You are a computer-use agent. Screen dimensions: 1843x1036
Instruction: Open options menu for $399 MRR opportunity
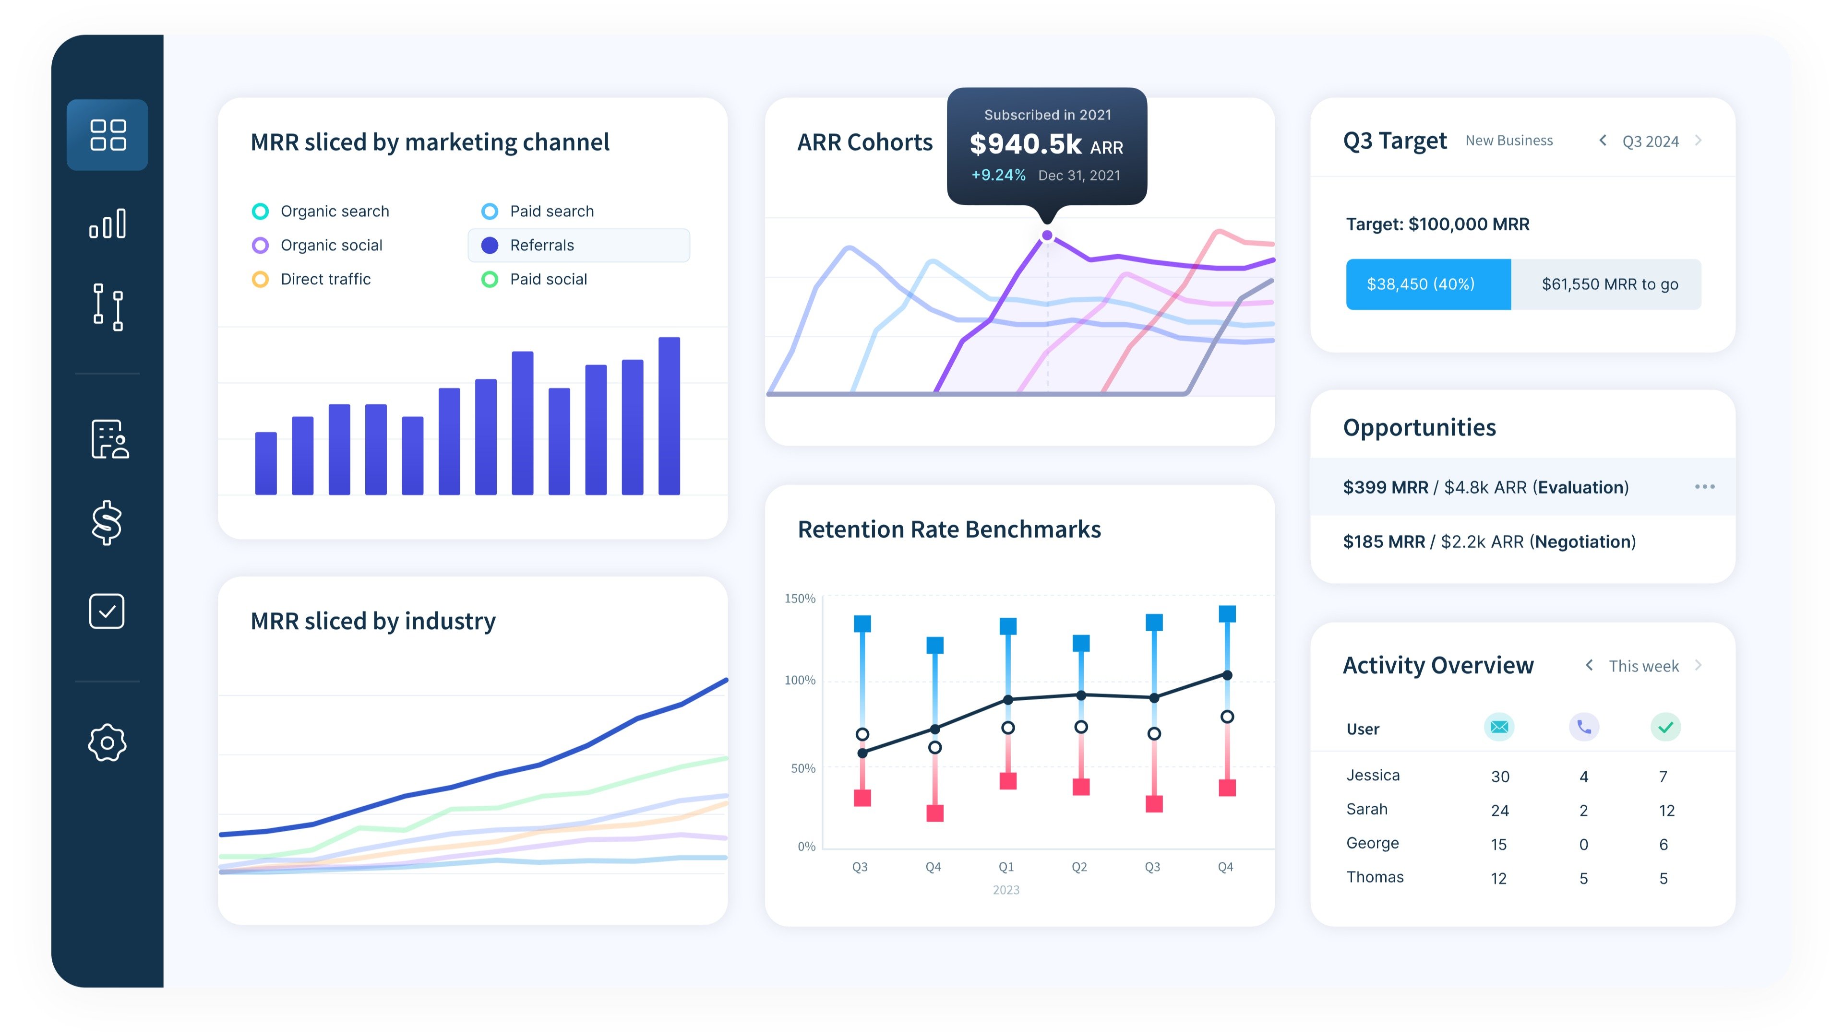1706,487
